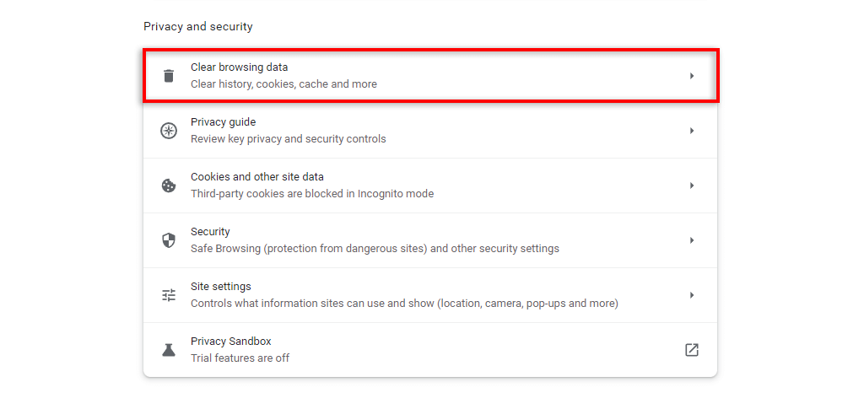Open the Clear browsing data entry
864x409 pixels.
point(240,67)
